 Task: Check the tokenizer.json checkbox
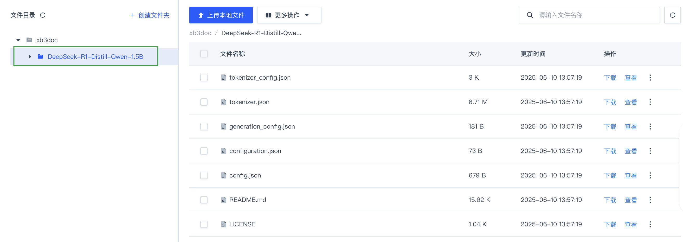[204, 102]
